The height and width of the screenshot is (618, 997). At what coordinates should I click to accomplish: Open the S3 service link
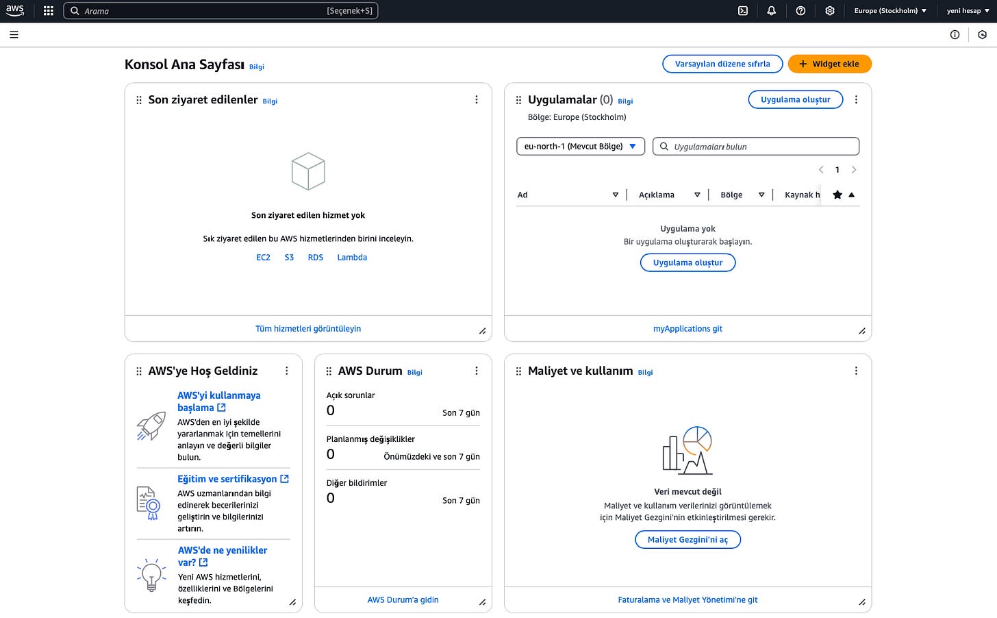click(289, 258)
